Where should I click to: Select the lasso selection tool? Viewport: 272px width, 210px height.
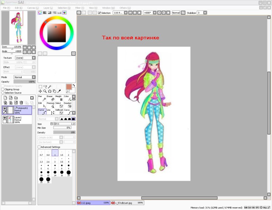[45, 86]
